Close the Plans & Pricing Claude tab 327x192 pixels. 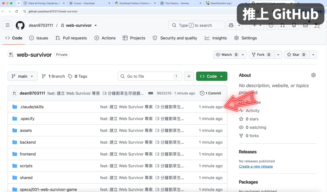tap(64, 3)
